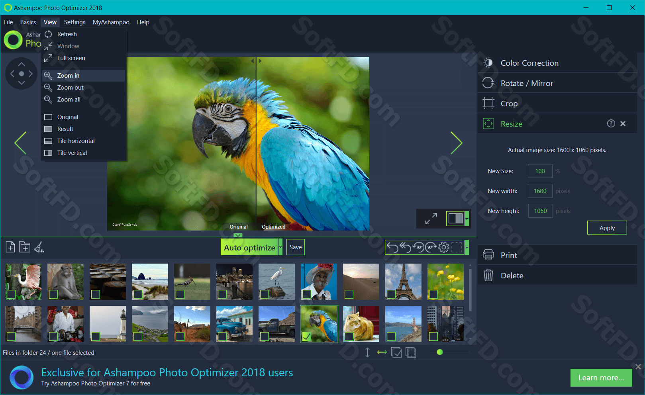The image size is (645, 395).
Task: Click the add folder icon
Action: [x=25, y=247]
